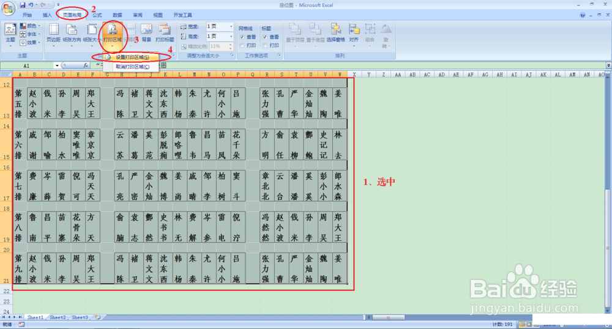Click the Name Box showing A1
612x329 pixels.
tap(26, 65)
